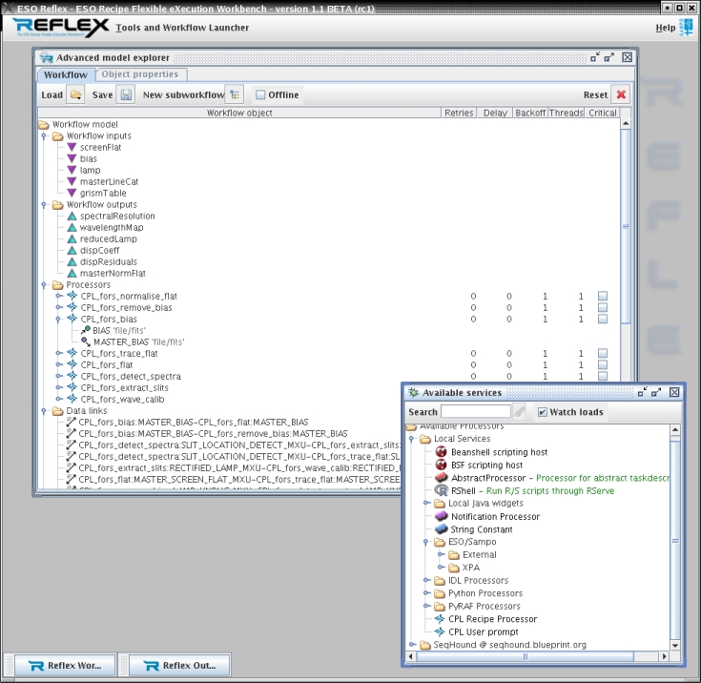701x683 pixels.
Task: Select the screenFlat input port icon
Action: click(72, 147)
